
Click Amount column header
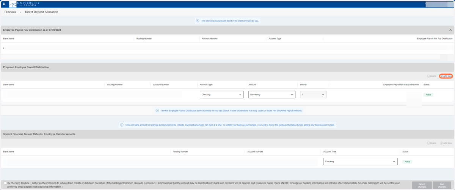tap(252, 85)
